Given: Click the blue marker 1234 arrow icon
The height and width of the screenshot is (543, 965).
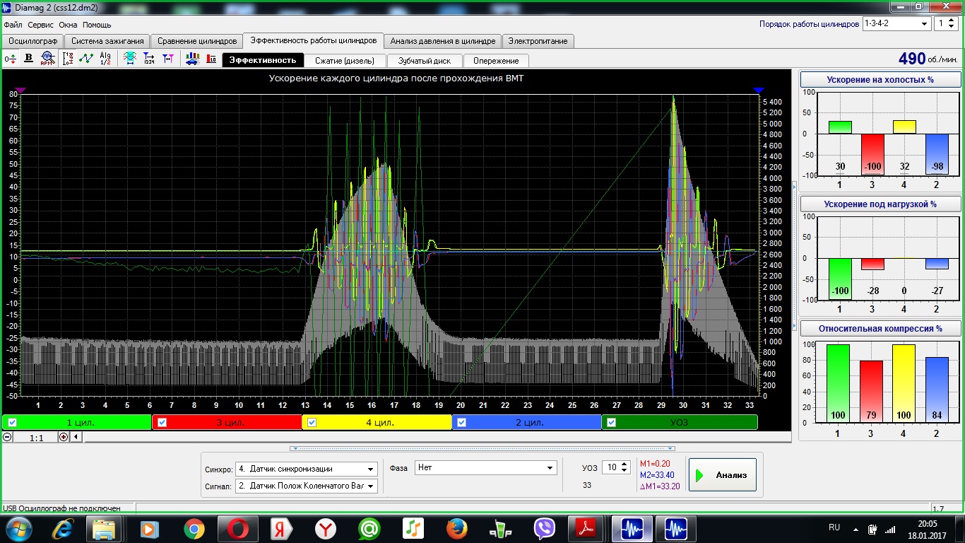Looking at the screenshot, I should click(x=149, y=59).
